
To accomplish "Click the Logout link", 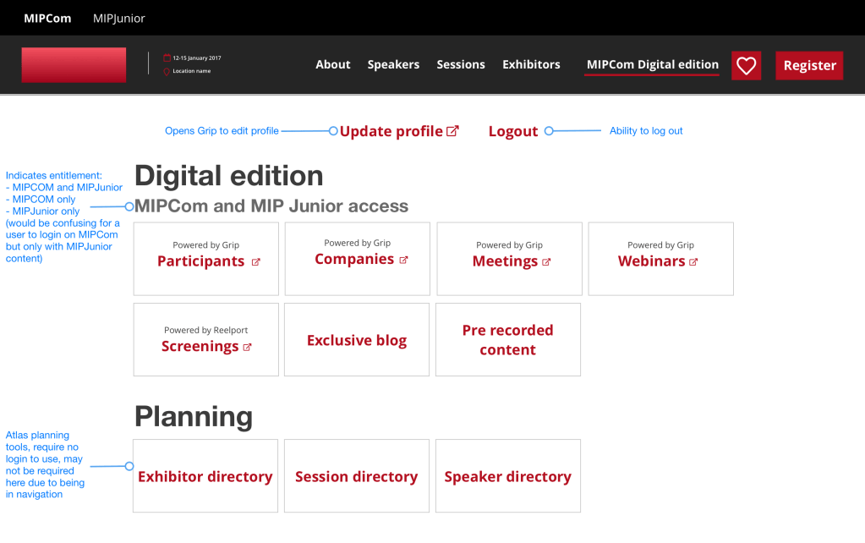I will pos(513,131).
